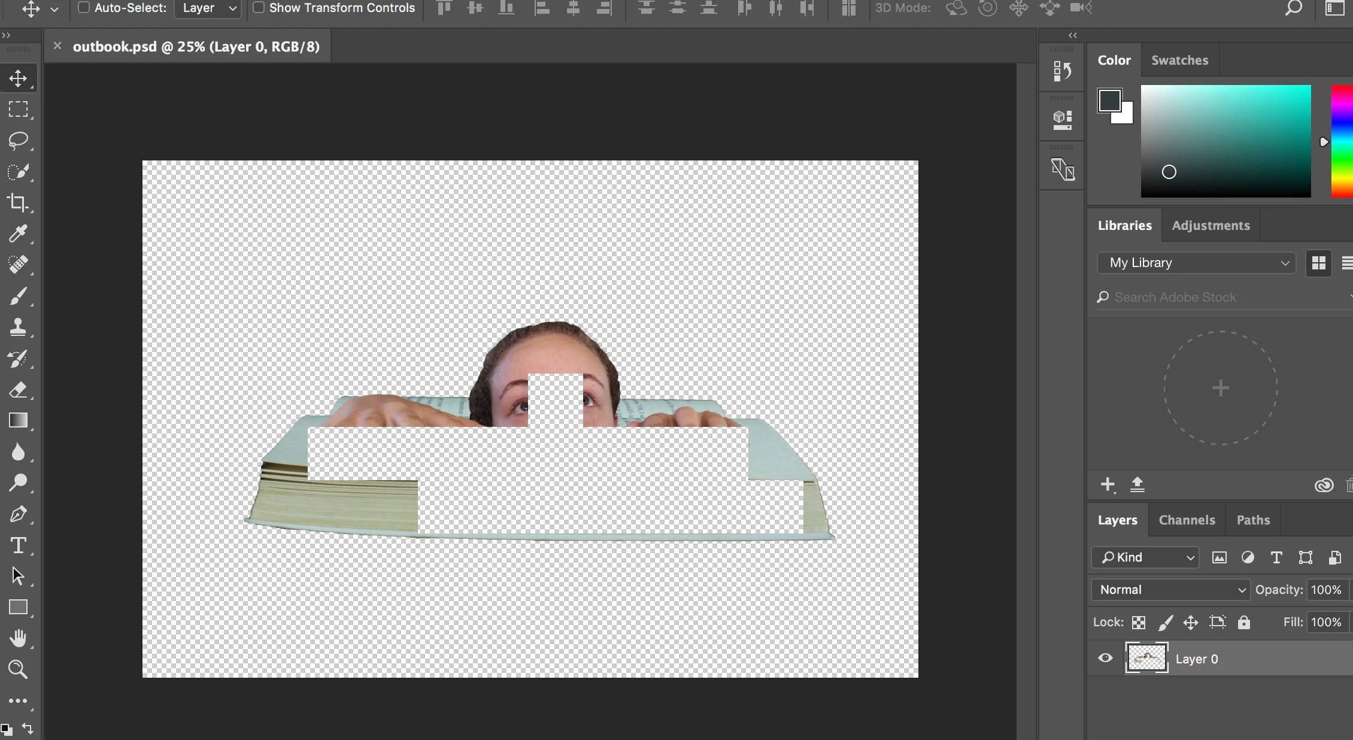
Task: Select the Hand tool
Action: (x=18, y=638)
